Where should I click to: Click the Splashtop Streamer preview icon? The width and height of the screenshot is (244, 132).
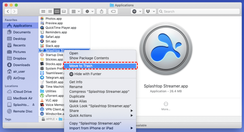(x=166, y=49)
